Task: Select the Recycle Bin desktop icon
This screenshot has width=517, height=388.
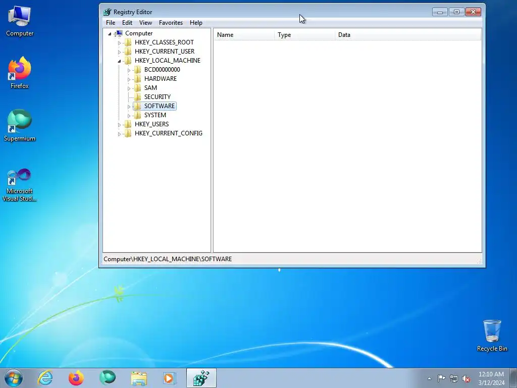Action: pyautogui.click(x=492, y=335)
